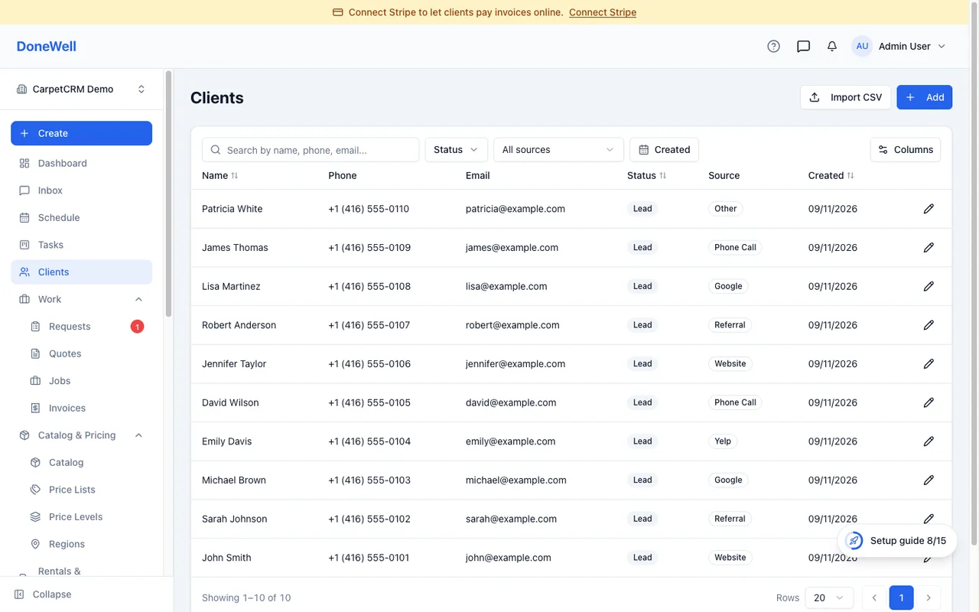Click the sidebar vertical scrollbar
This screenshot has width=979, height=612.
[168, 193]
